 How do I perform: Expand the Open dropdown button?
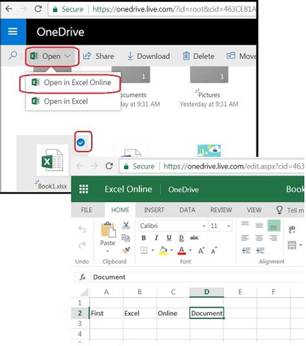click(52, 56)
